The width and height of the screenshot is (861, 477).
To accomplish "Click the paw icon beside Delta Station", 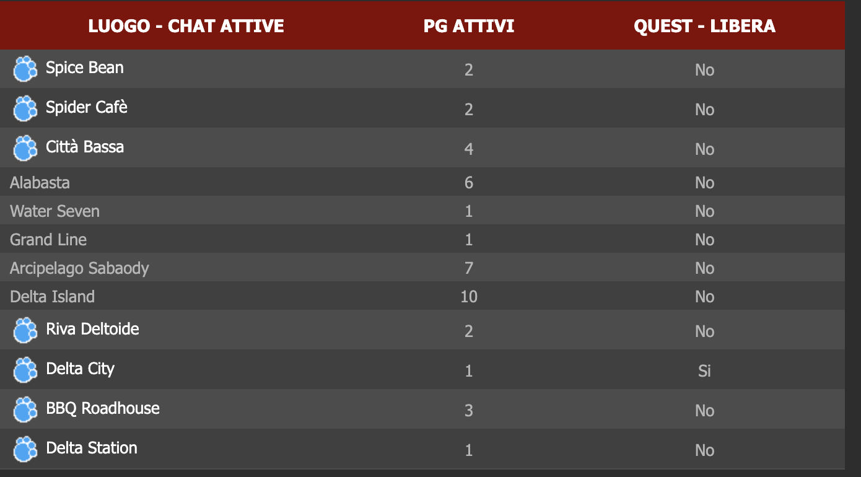I will click(25, 449).
